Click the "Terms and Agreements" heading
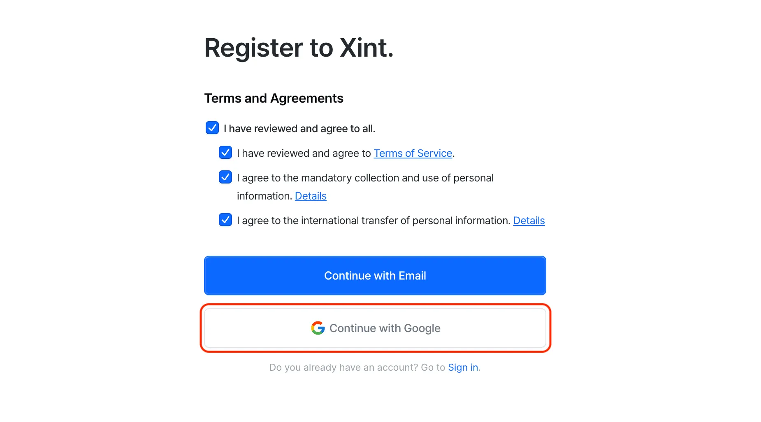The image size is (761, 422). (274, 98)
